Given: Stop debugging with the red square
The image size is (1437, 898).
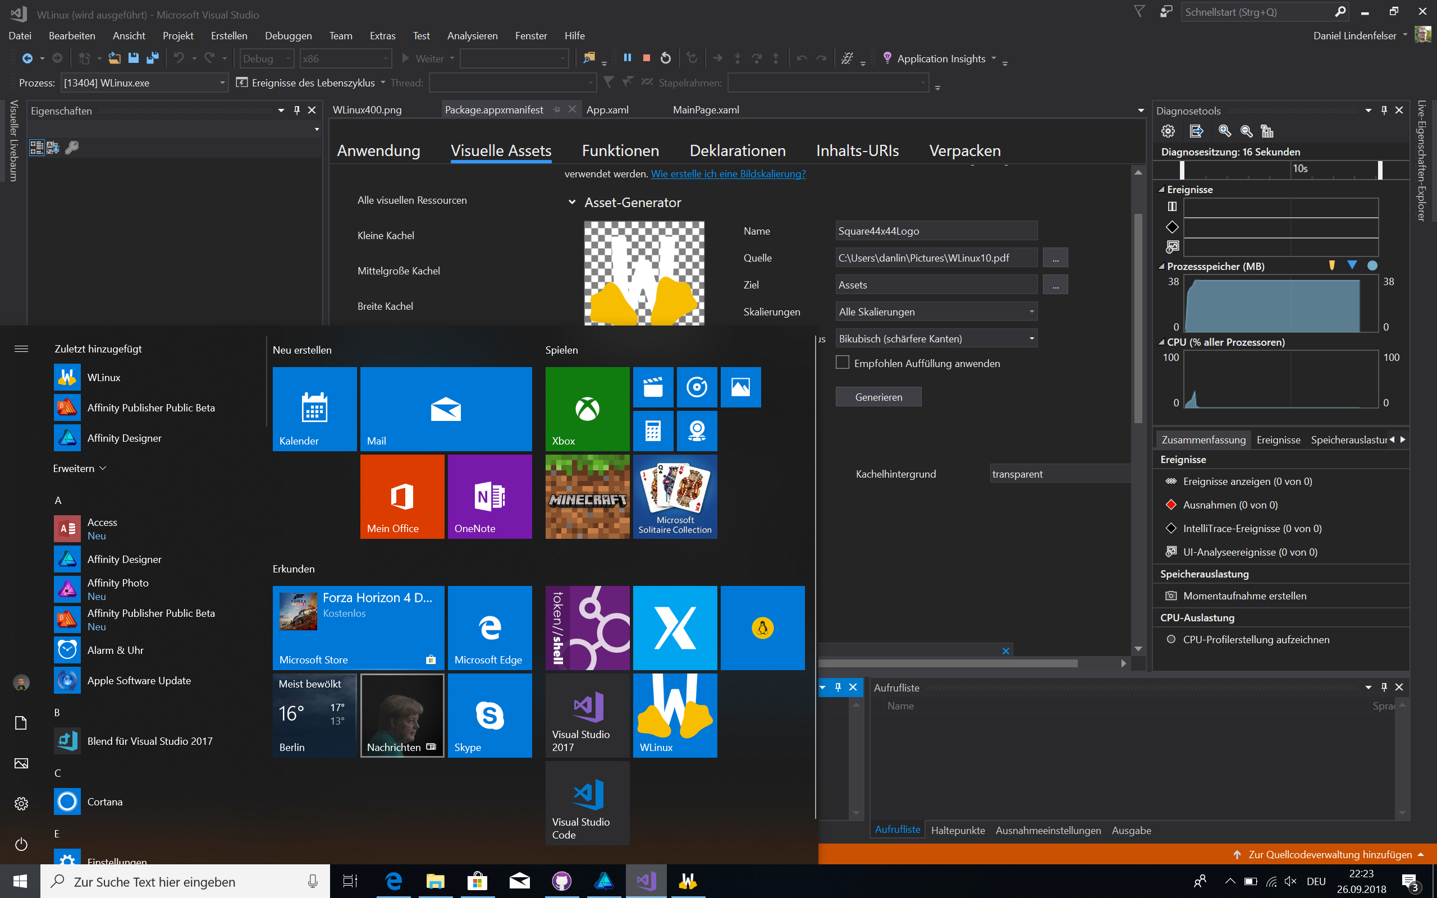Looking at the screenshot, I should (646, 58).
